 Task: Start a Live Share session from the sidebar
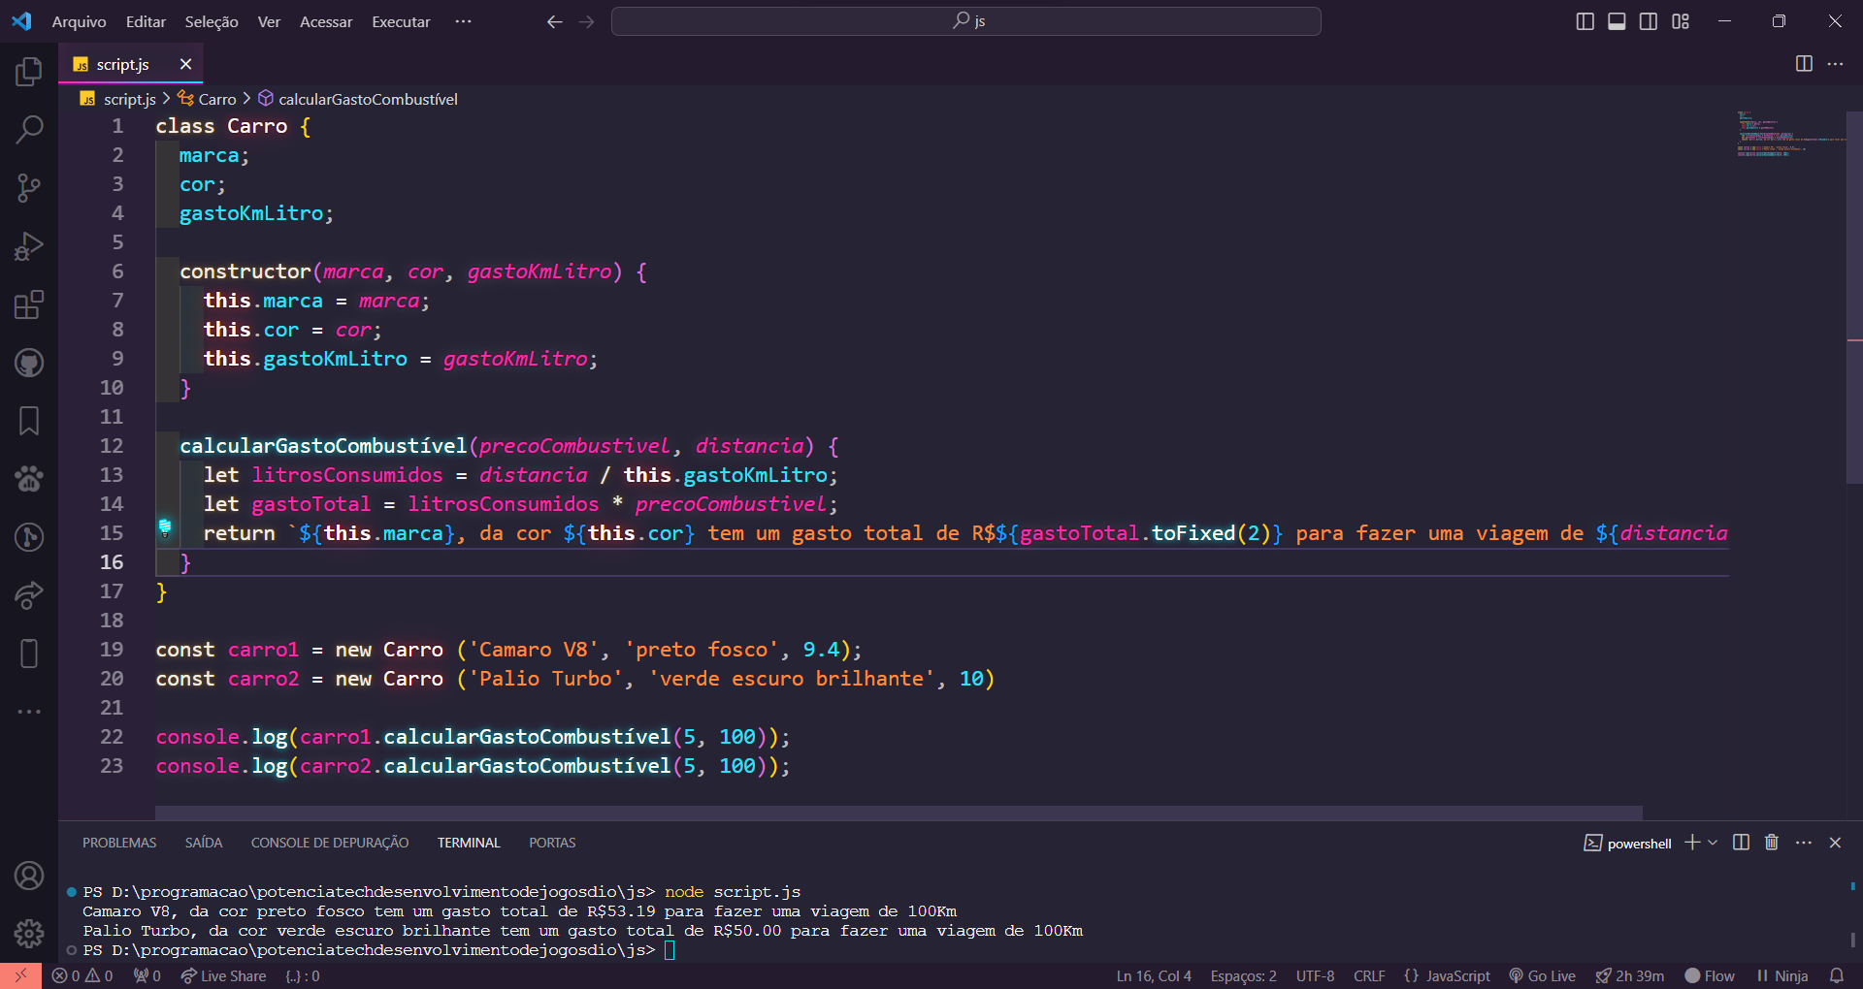(x=29, y=594)
